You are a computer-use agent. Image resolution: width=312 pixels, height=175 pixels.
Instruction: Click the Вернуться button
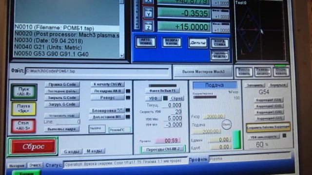[278, 85]
